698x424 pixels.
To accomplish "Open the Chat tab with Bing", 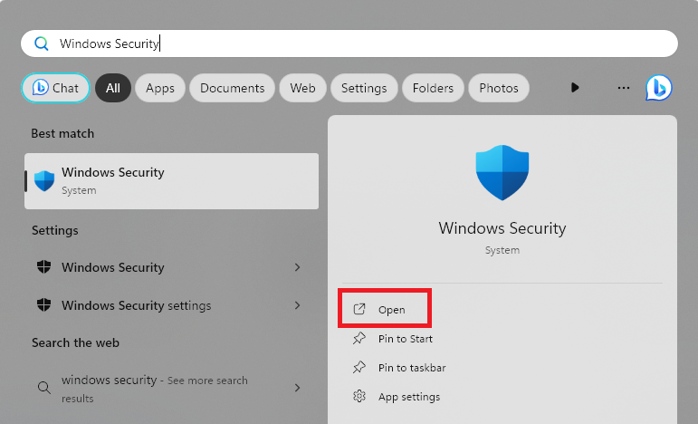I will click(x=55, y=88).
